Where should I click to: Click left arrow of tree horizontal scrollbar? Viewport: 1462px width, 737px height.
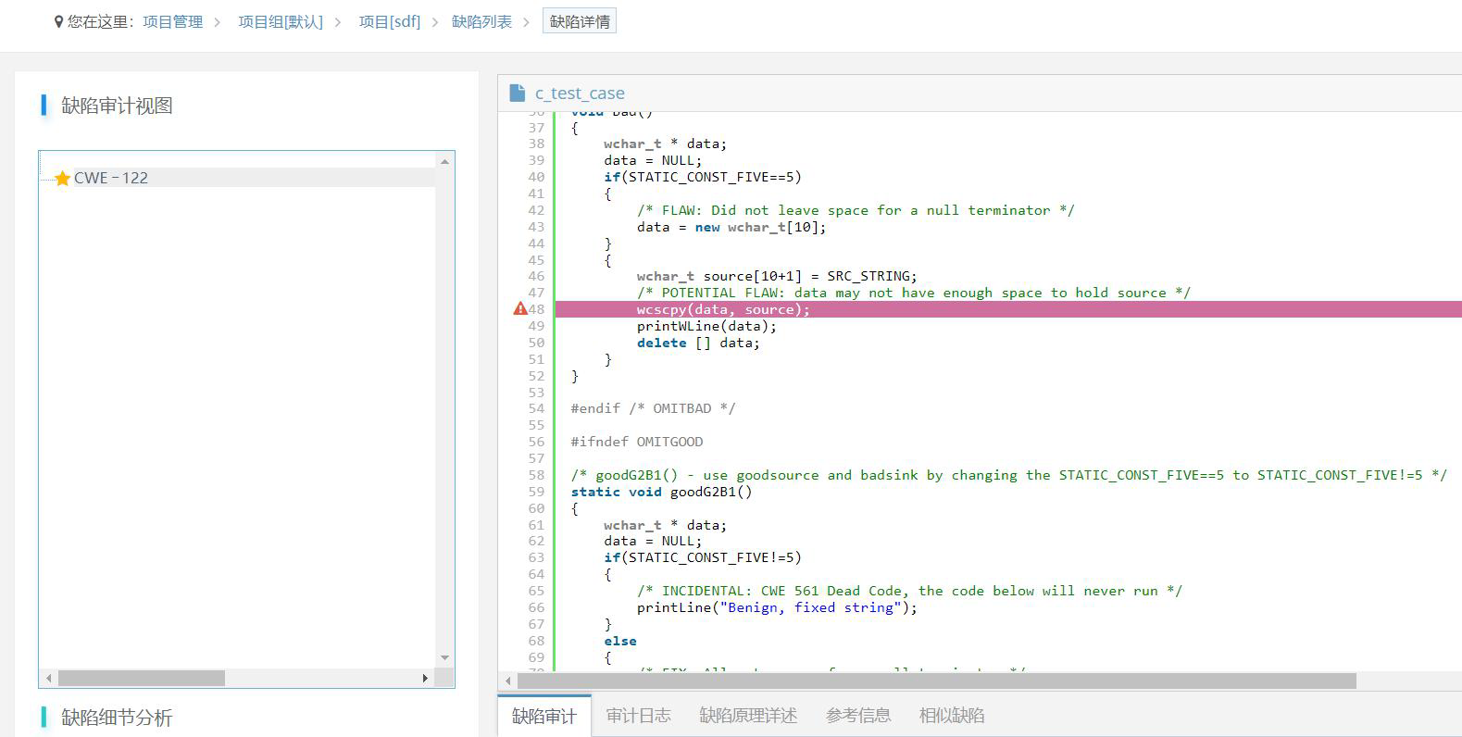[49, 679]
